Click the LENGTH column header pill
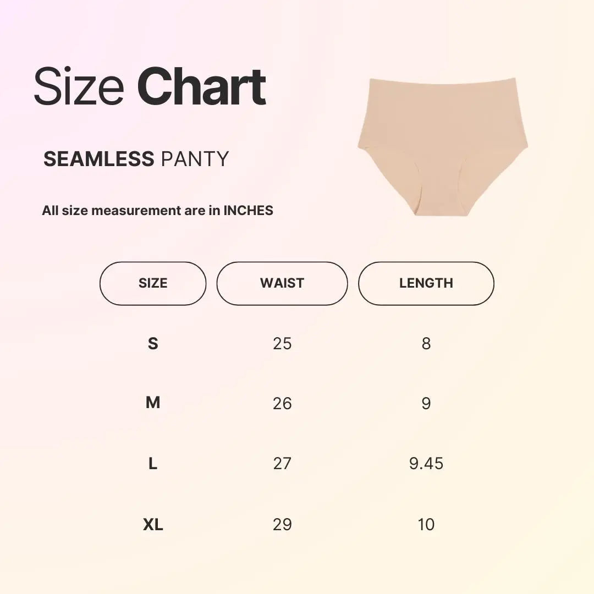The image size is (594, 594). [x=426, y=283]
